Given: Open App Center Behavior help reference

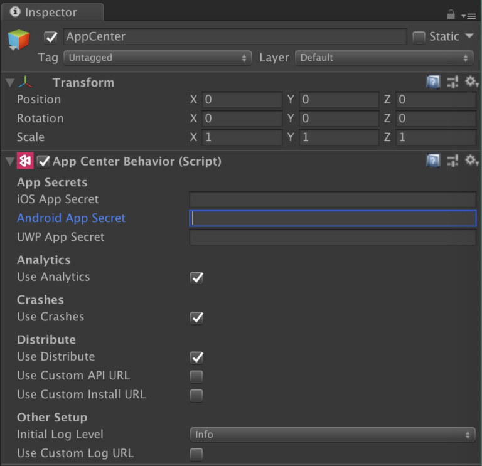Looking at the screenshot, I should [x=433, y=161].
